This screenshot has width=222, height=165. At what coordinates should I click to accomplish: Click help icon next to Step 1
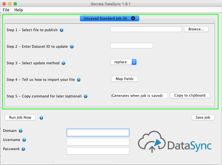tap(61, 30)
